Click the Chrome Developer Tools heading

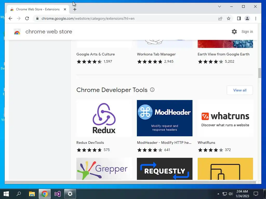[112, 90]
